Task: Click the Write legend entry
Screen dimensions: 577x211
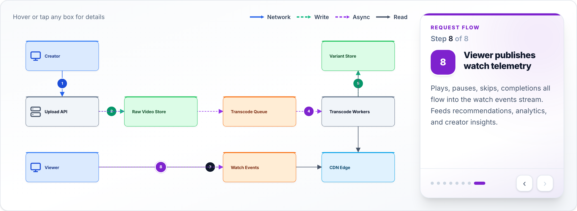Action: (x=313, y=17)
